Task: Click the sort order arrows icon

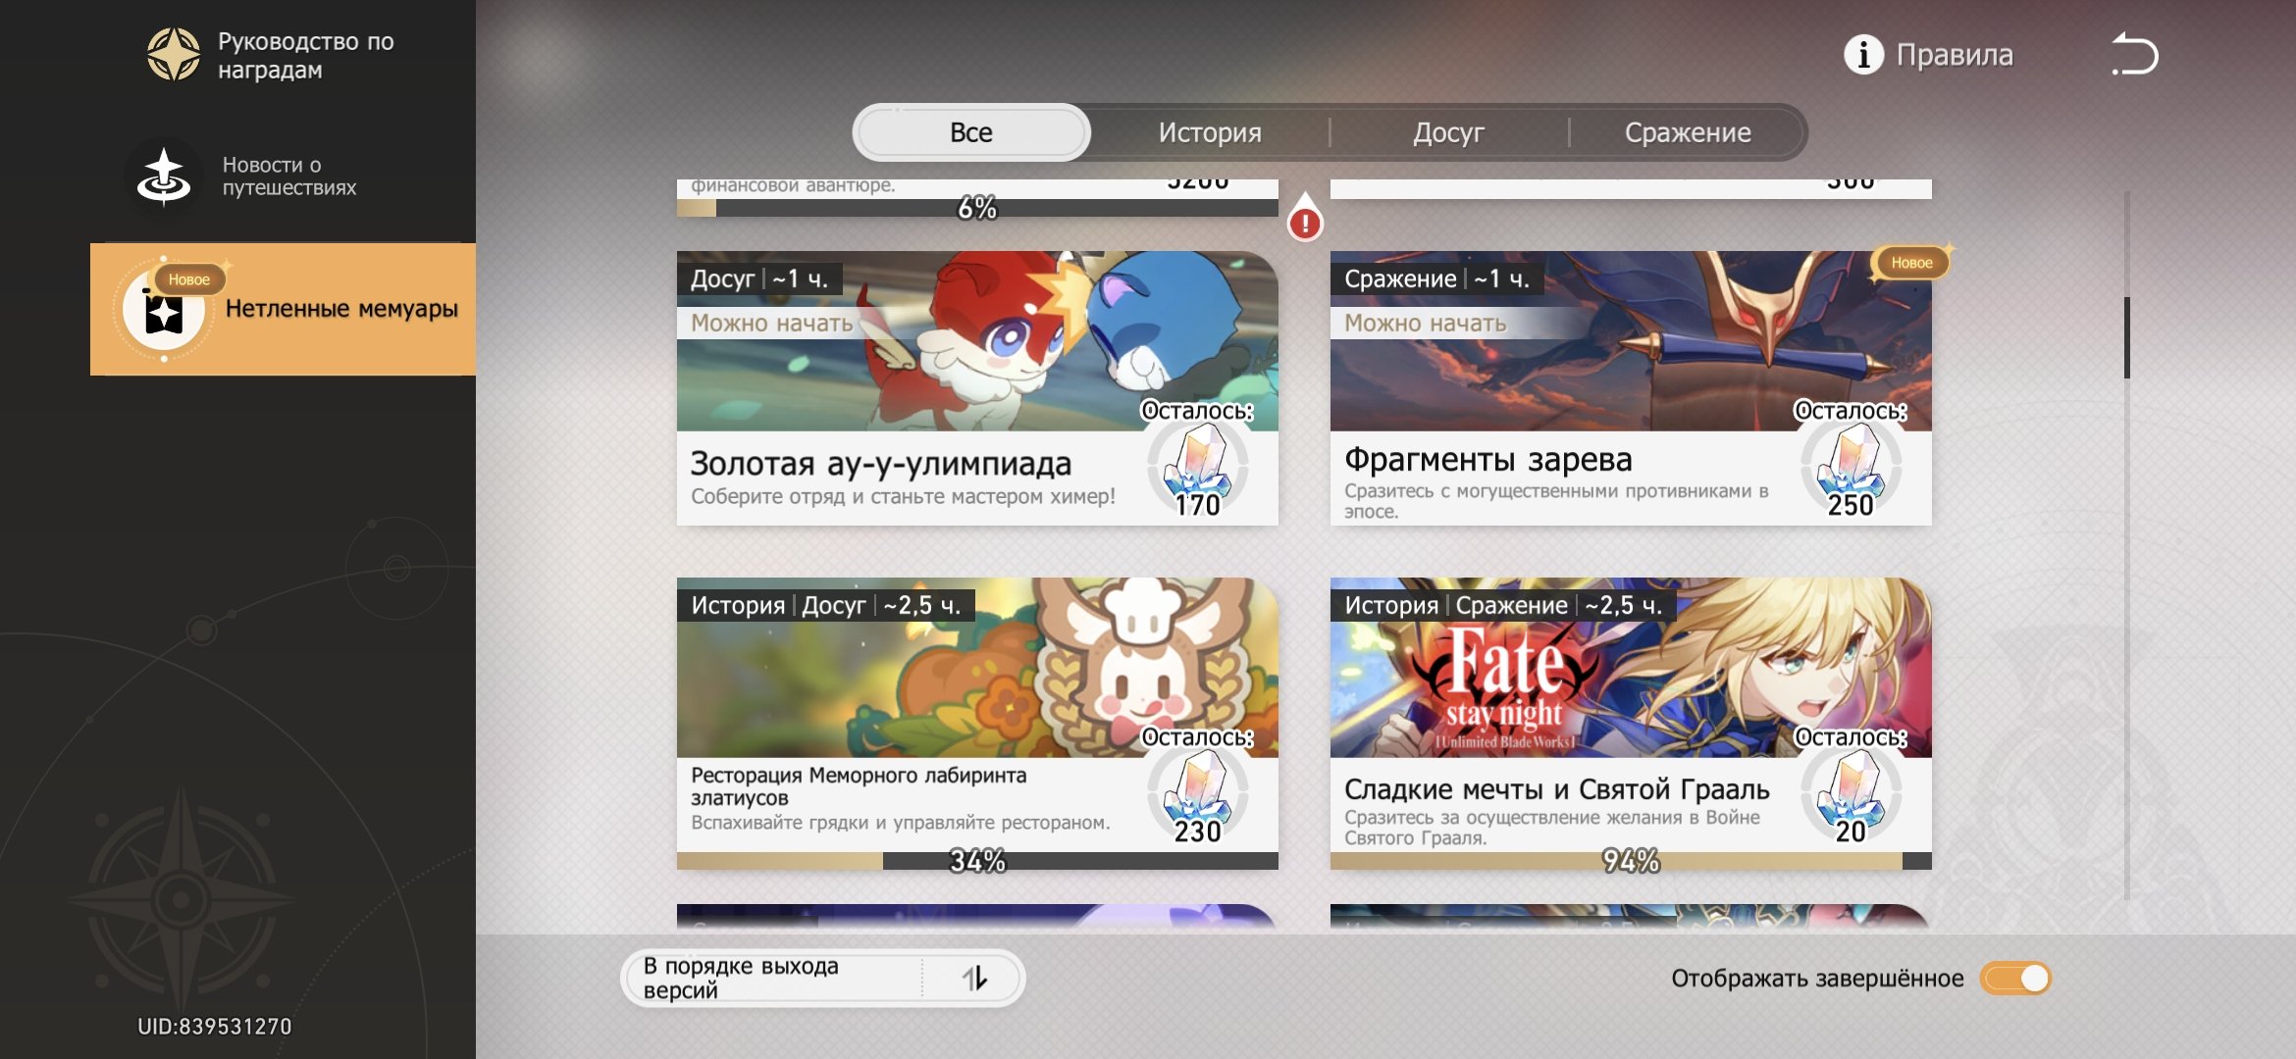Action: (974, 978)
